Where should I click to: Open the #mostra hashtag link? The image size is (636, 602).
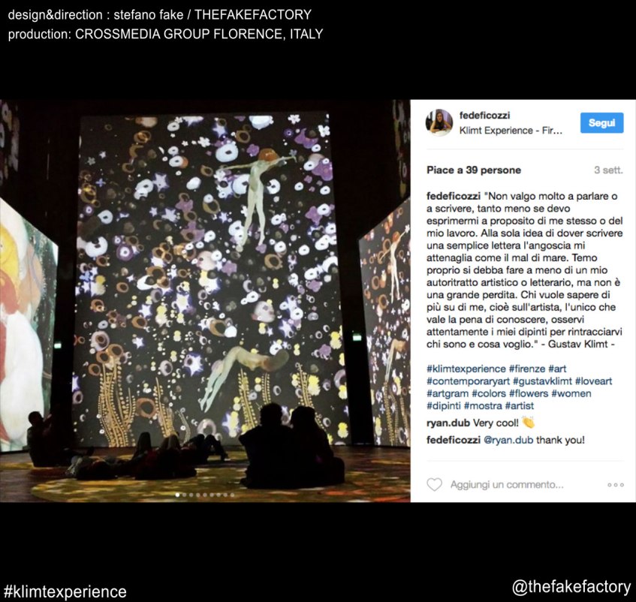point(483,406)
